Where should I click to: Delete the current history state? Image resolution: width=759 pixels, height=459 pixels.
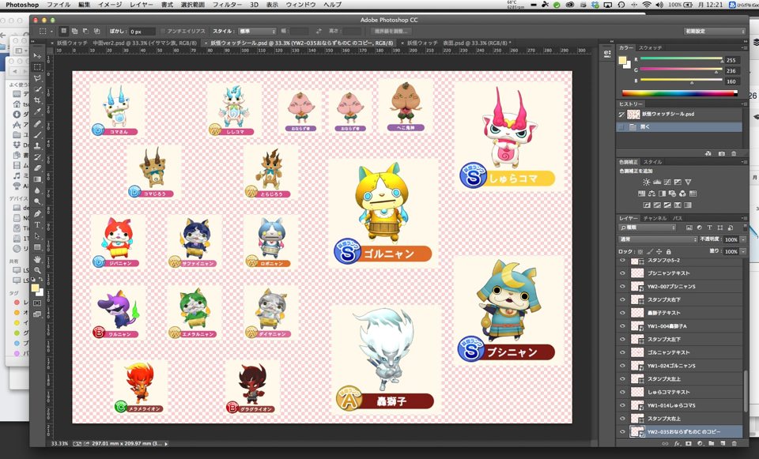[734, 153]
